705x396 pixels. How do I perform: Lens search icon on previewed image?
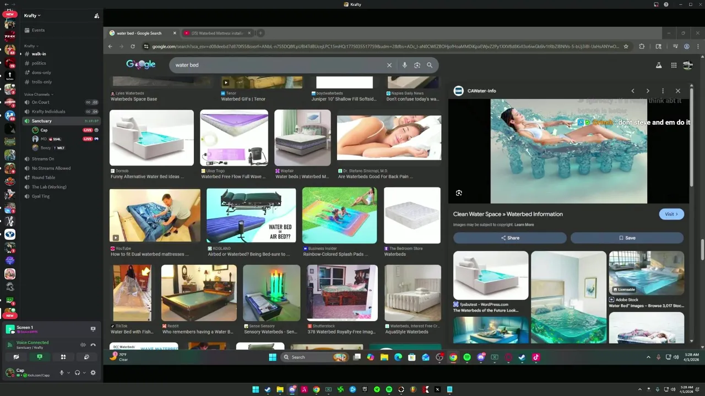[459, 193]
